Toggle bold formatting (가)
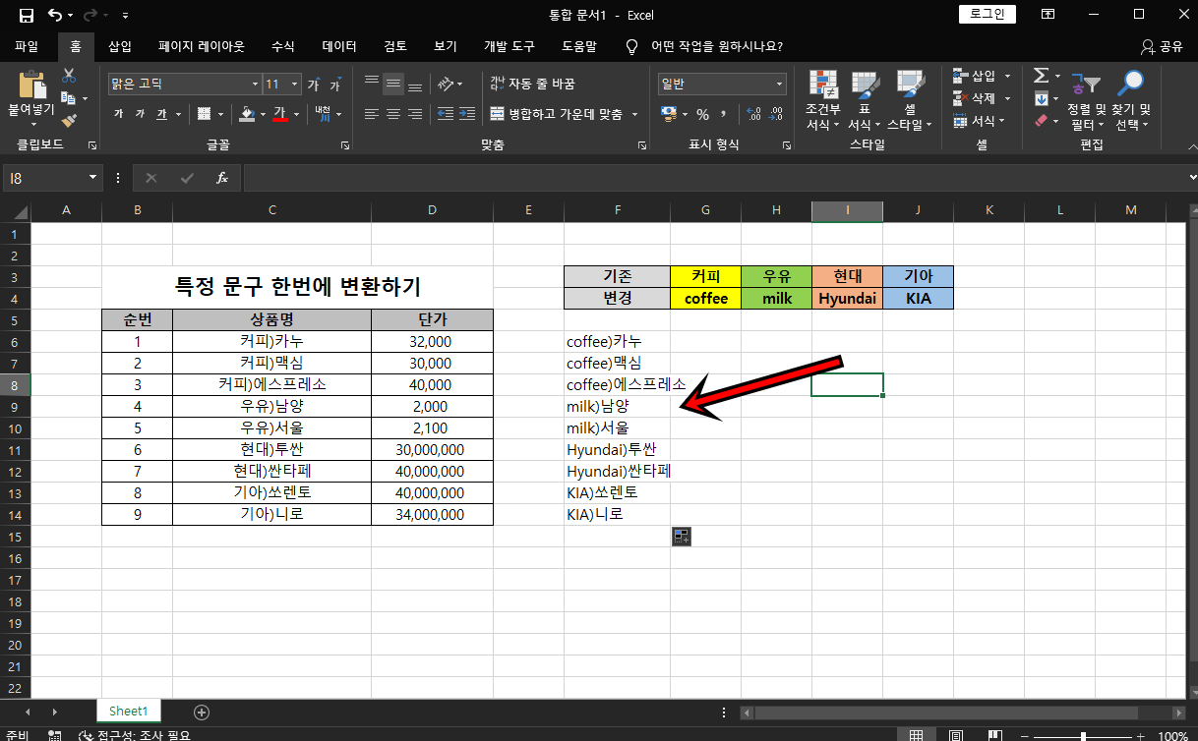Viewport: 1198px width, 741px height. tap(118, 114)
